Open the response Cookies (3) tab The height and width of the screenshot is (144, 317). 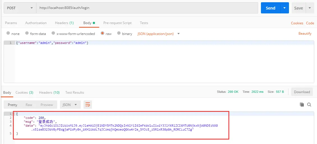pos(24,93)
